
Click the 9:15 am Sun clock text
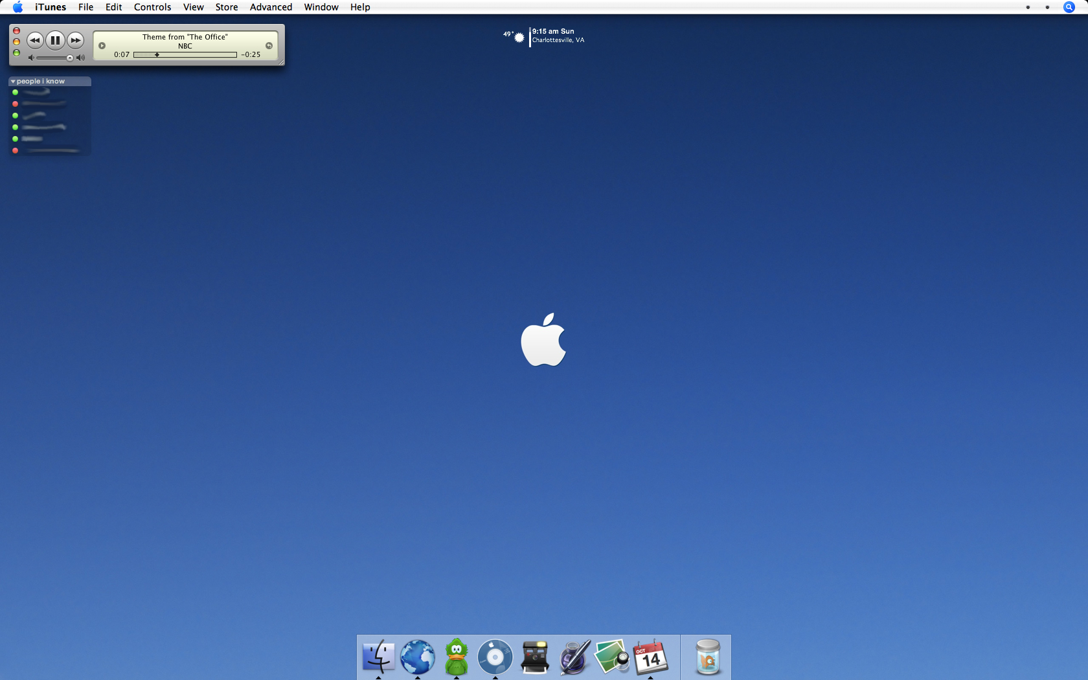pos(553,31)
